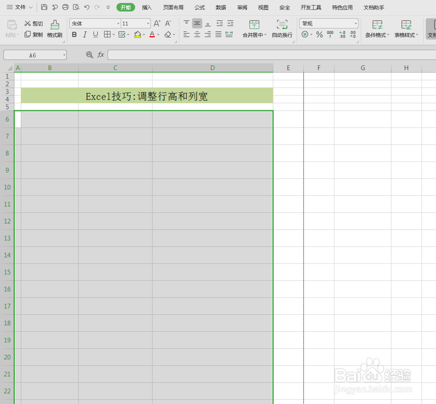The width and height of the screenshot is (436, 404).
Task: Click the formula bar input field
Action: 272,55
